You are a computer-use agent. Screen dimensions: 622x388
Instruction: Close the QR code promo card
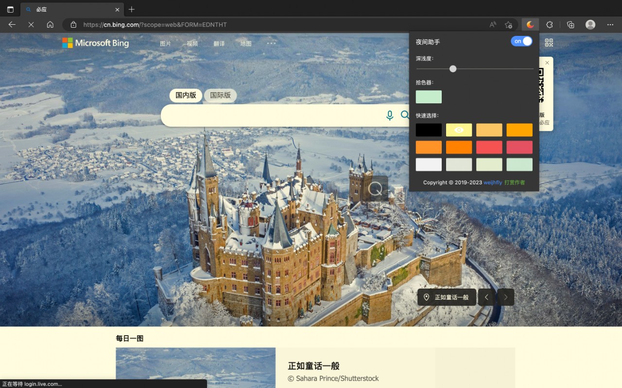(x=547, y=63)
